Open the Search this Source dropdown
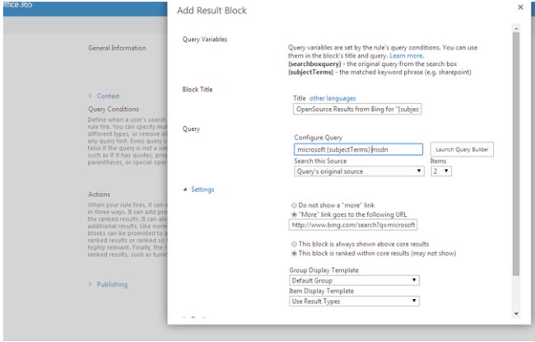The width and height of the screenshot is (535, 342). [358, 171]
